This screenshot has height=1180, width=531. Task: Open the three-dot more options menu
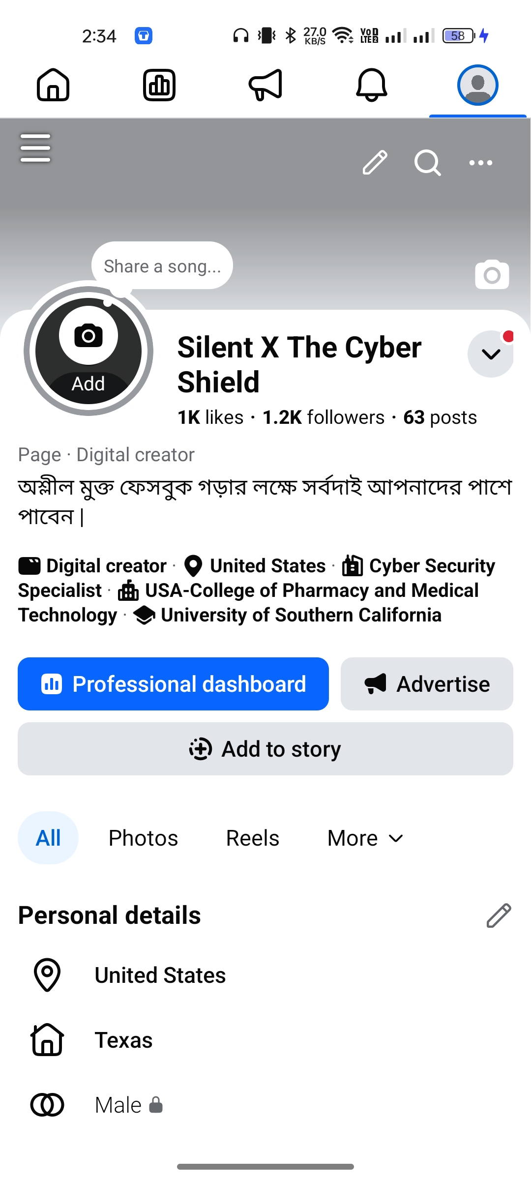coord(480,163)
